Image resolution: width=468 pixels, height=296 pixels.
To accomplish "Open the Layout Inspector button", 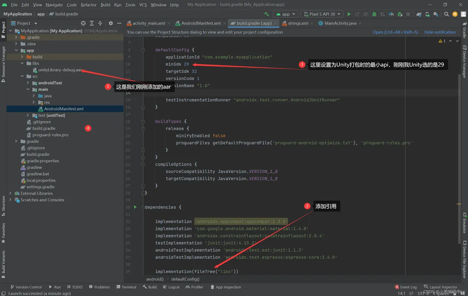I will pyautogui.click(x=441, y=287).
